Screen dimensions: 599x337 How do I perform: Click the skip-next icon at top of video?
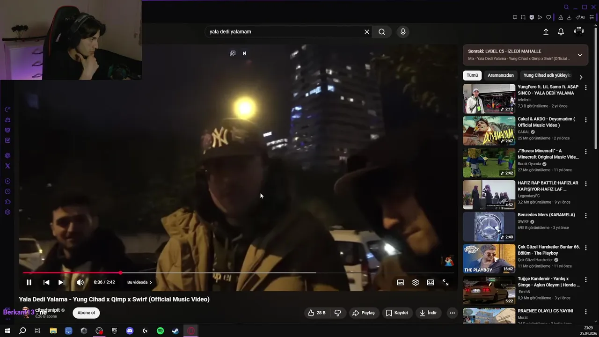244,53
